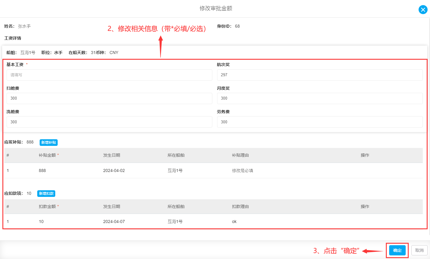Select deduction reason cell ok
The width and height of the screenshot is (430, 259).
coord(234,221)
